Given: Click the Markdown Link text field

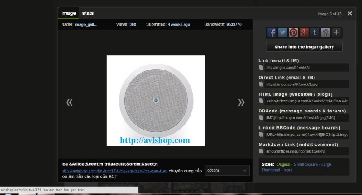Looking at the screenshot, I should pos(307,151).
